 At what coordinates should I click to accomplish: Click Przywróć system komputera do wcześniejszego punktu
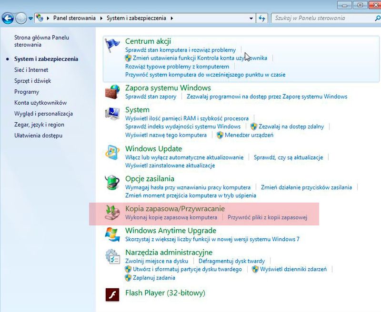pos(205,75)
